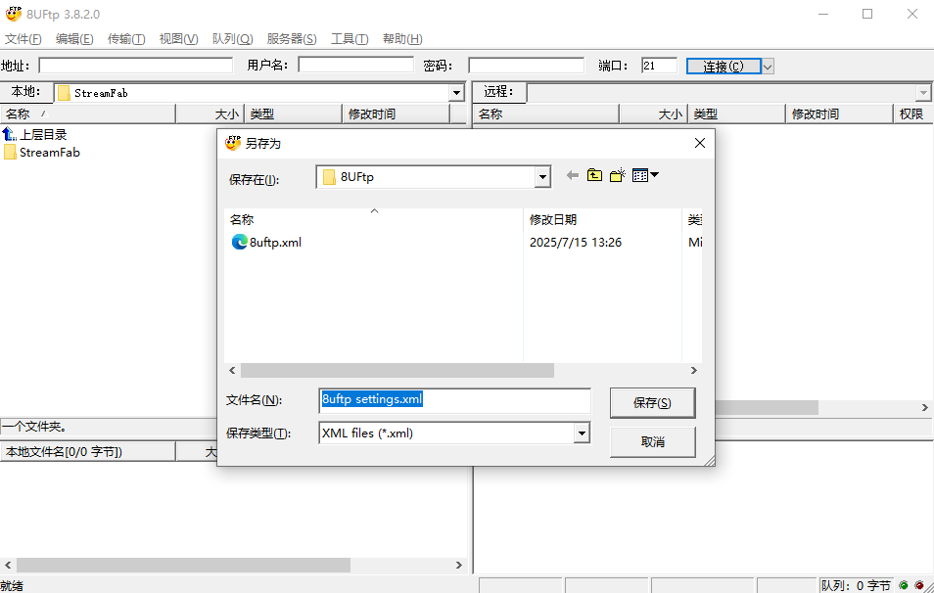Viewport: 934px width, 593px height.
Task: Open the 工具(T) menu
Action: (x=350, y=39)
